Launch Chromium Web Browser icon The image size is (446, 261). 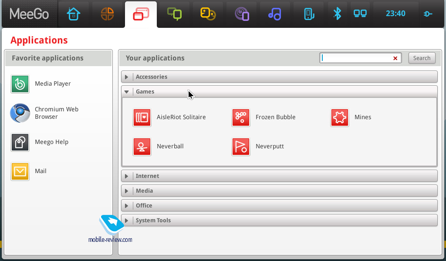pyautogui.click(x=20, y=113)
